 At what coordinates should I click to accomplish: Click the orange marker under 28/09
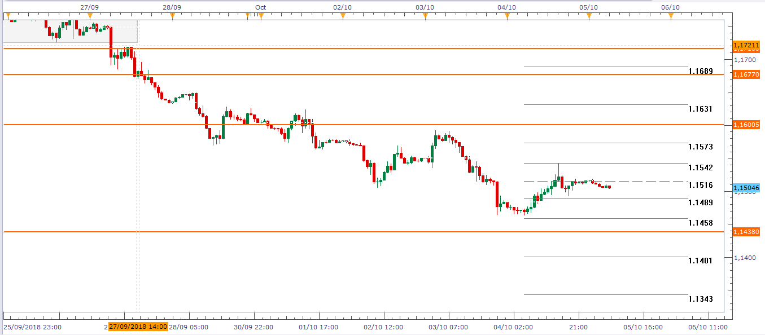(x=172, y=16)
